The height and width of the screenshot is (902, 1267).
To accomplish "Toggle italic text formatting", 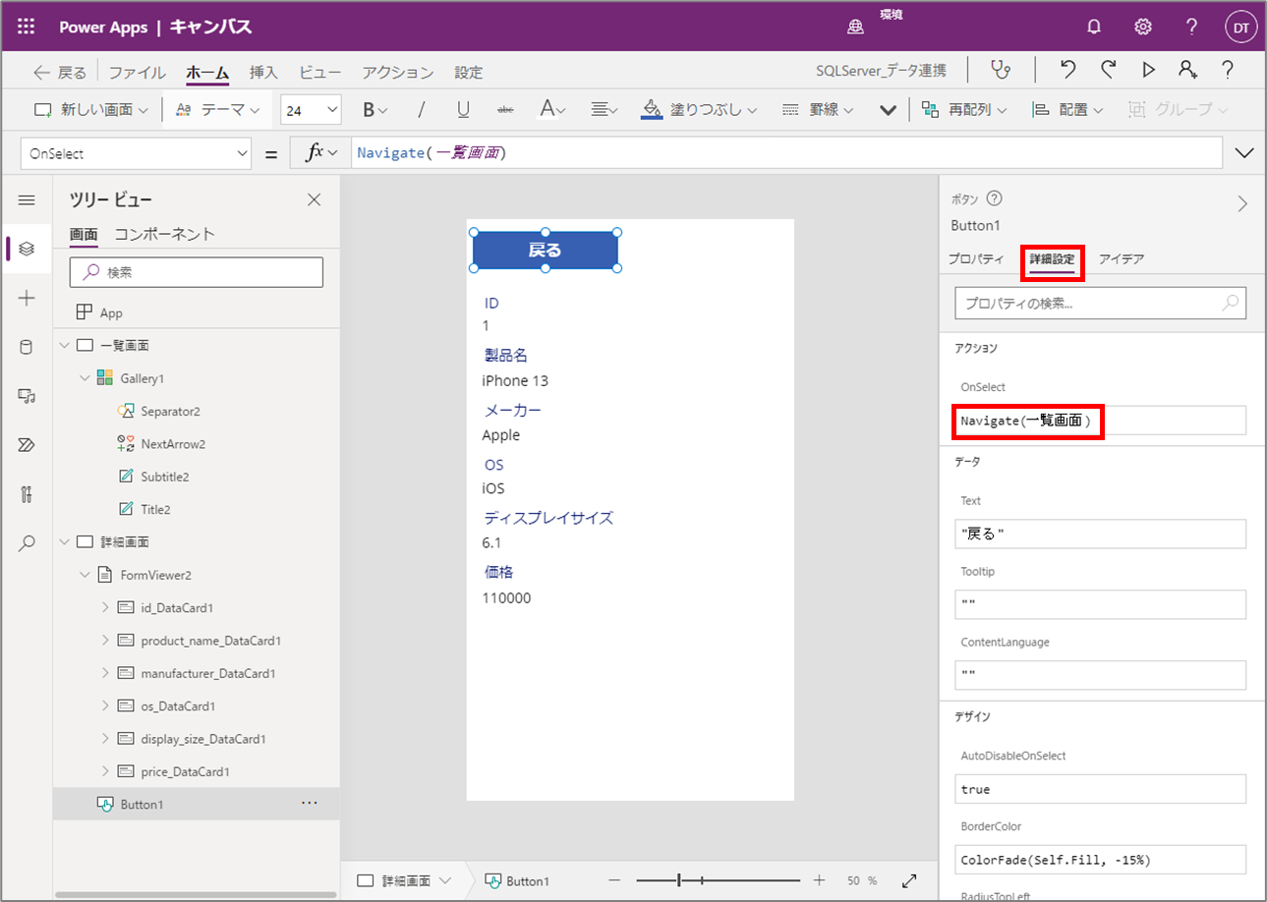I will click(422, 110).
